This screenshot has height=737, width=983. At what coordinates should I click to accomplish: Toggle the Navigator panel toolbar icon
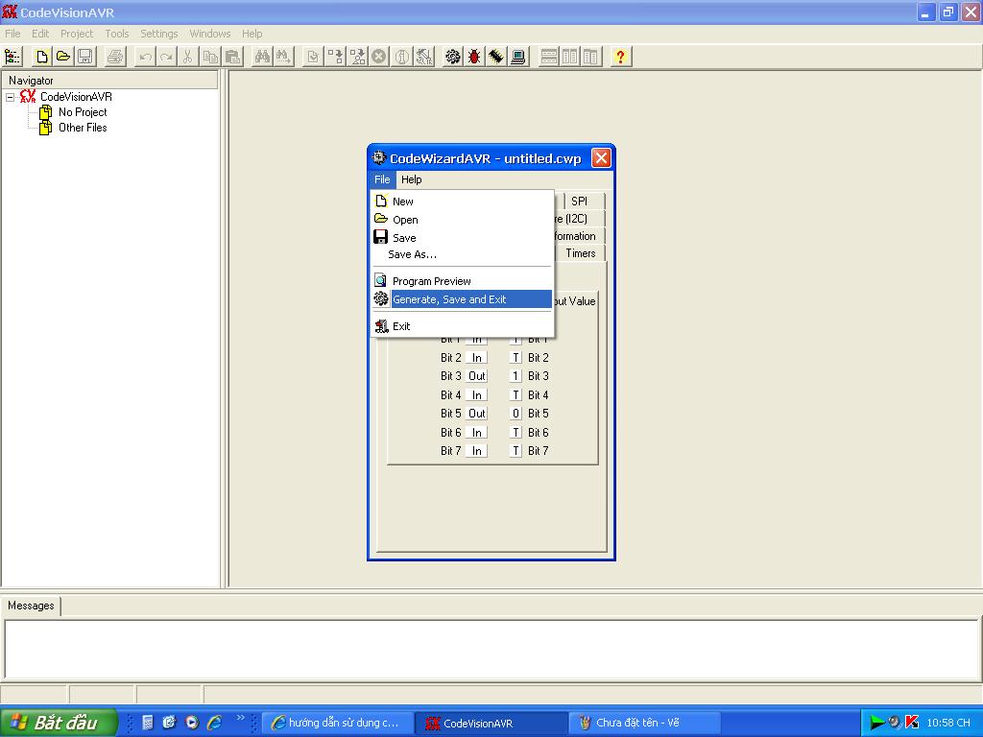point(12,57)
